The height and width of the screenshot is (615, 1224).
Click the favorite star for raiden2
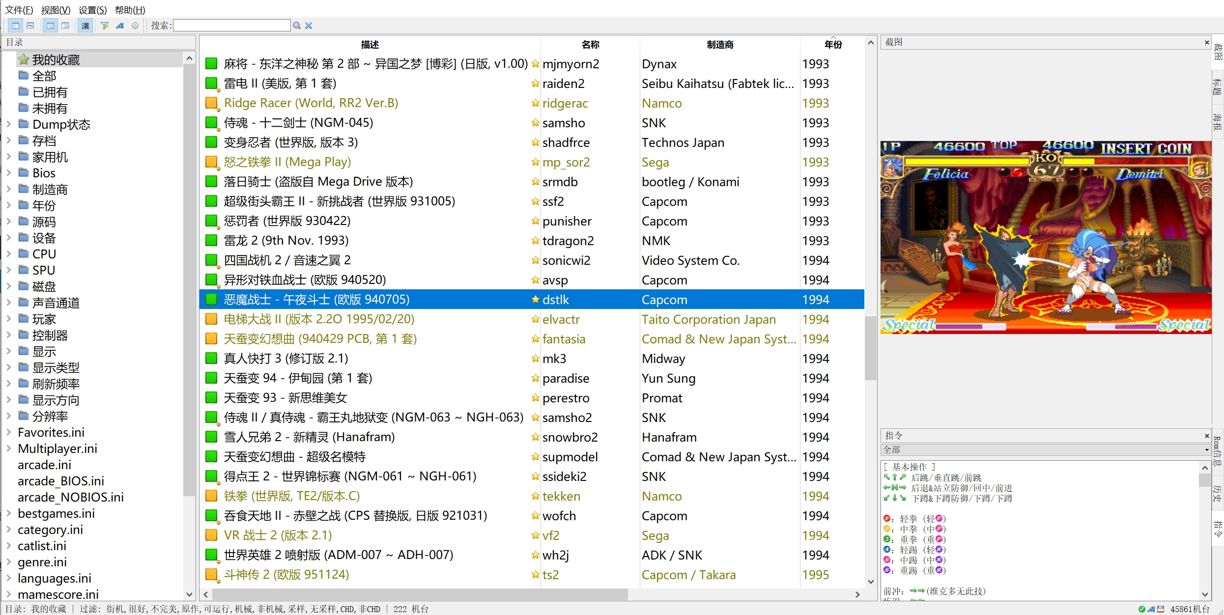pos(535,84)
